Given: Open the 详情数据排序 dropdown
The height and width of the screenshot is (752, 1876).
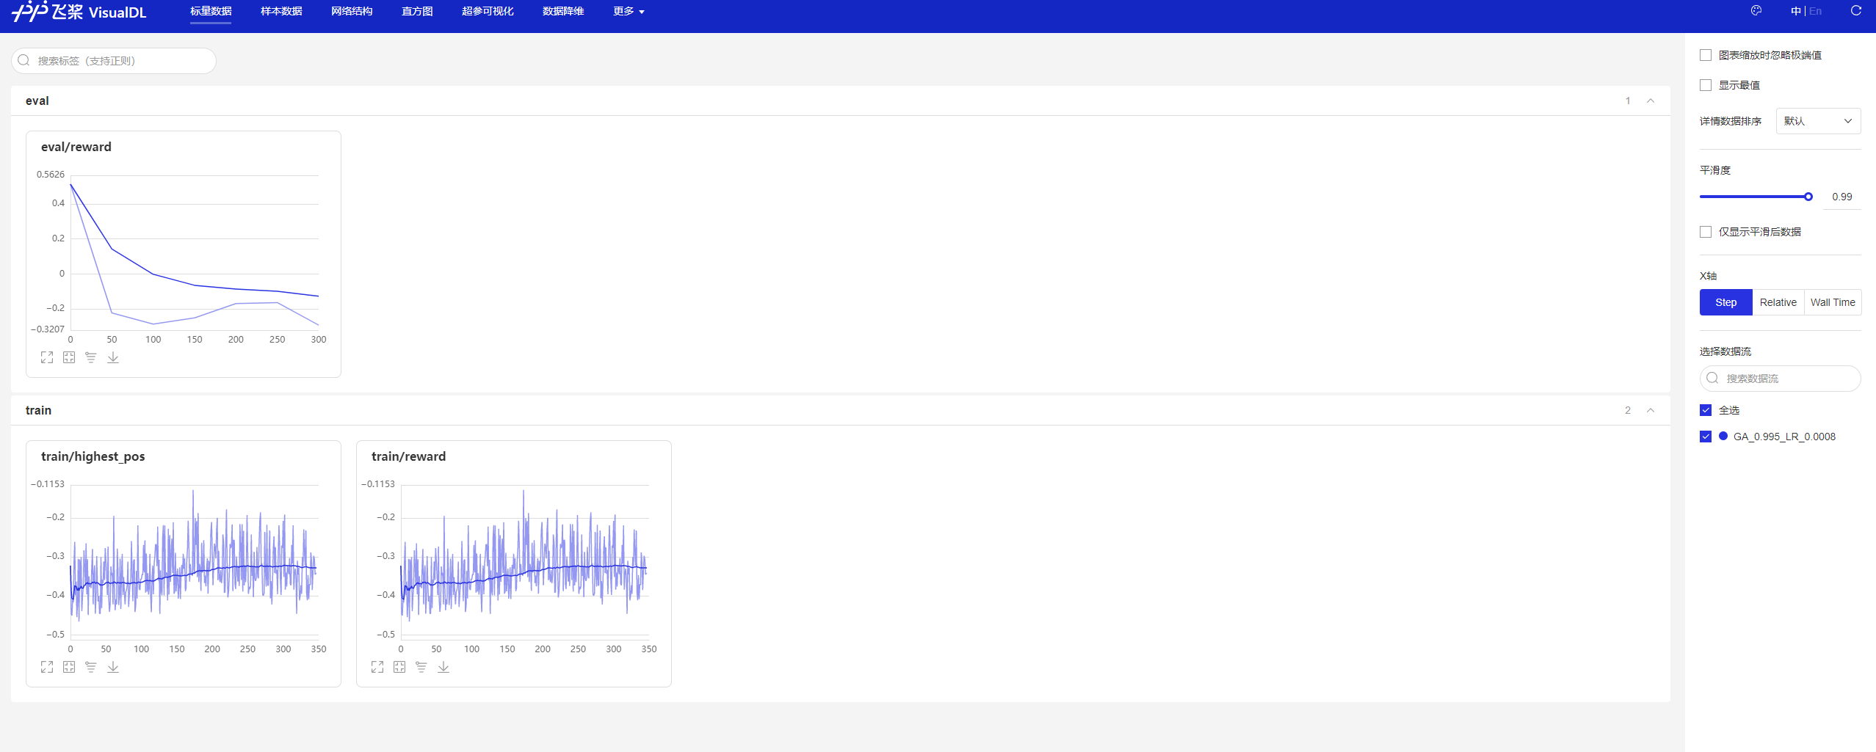Looking at the screenshot, I should tap(1818, 121).
